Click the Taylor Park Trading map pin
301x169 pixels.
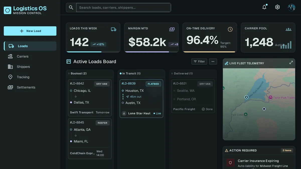(x=270, y=97)
